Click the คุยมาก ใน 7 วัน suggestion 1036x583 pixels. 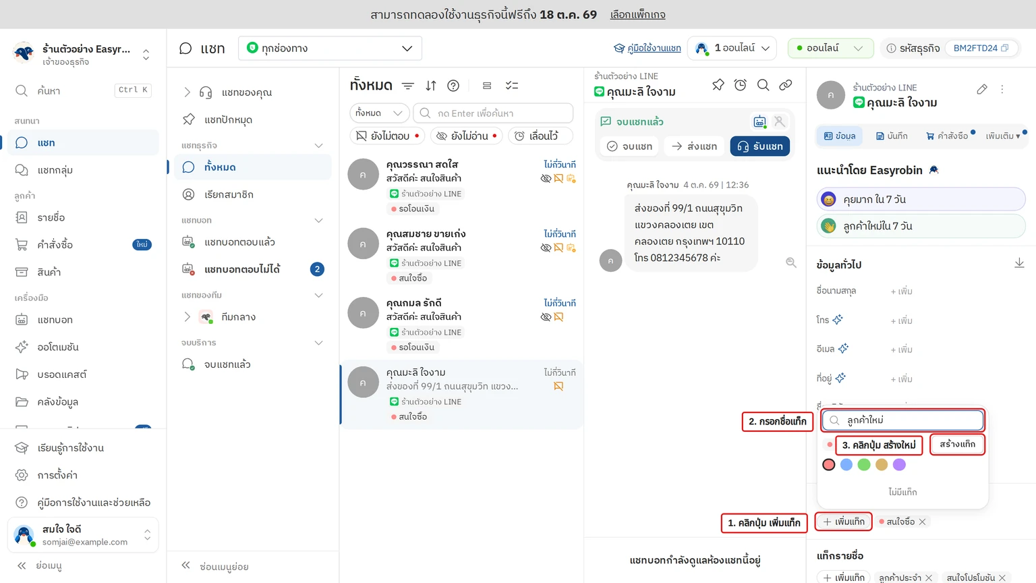click(921, 199)
